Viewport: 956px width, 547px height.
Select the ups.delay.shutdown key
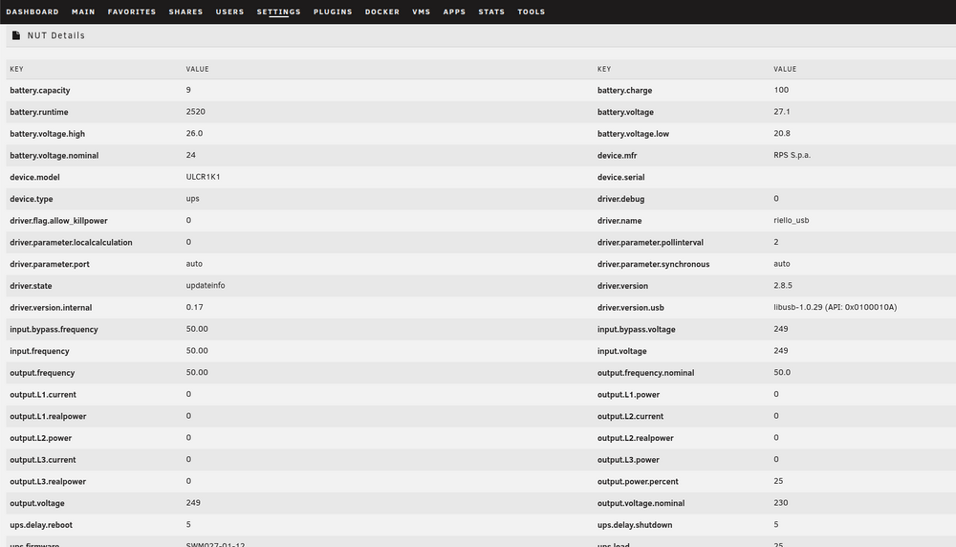click(x=635, y=525)
